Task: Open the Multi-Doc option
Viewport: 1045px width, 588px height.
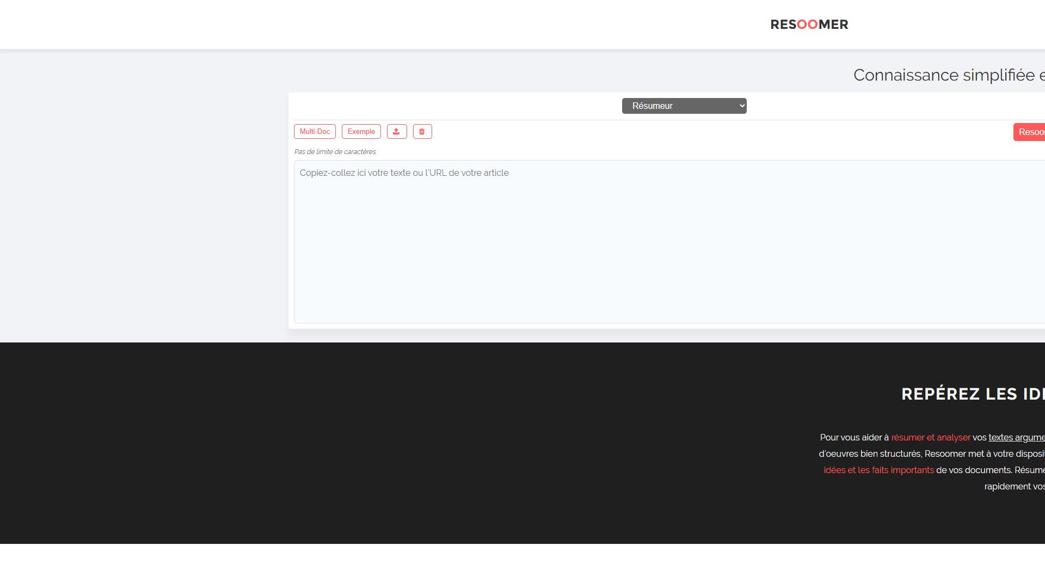Action: [315, 132]
